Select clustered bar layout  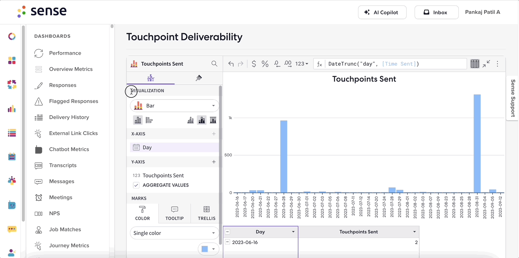click(x=191, y=120)
